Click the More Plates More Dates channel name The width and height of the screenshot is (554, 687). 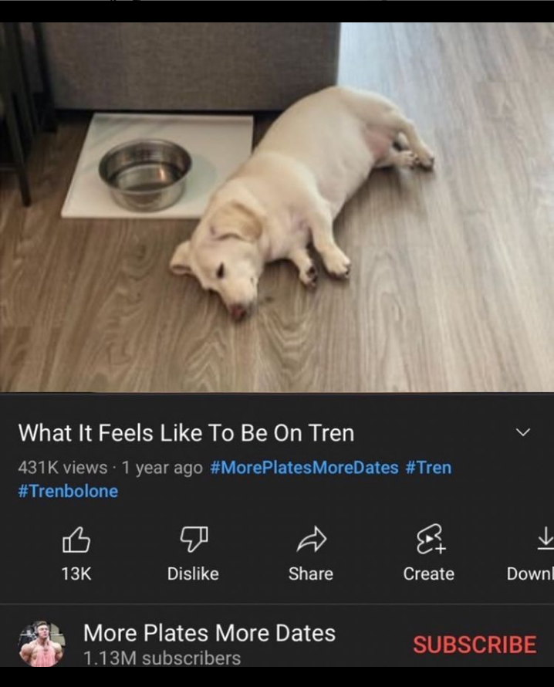point(209,634)
